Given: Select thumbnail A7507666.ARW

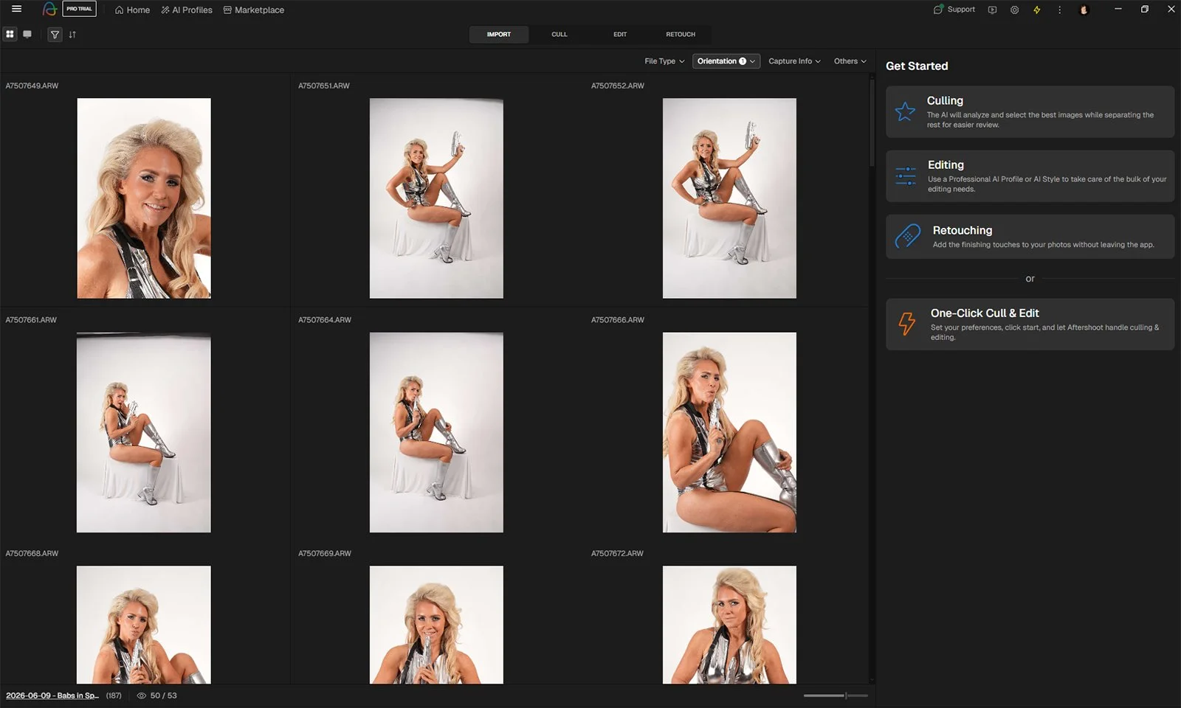Looking at the screenshot, I should click(729, 432).
